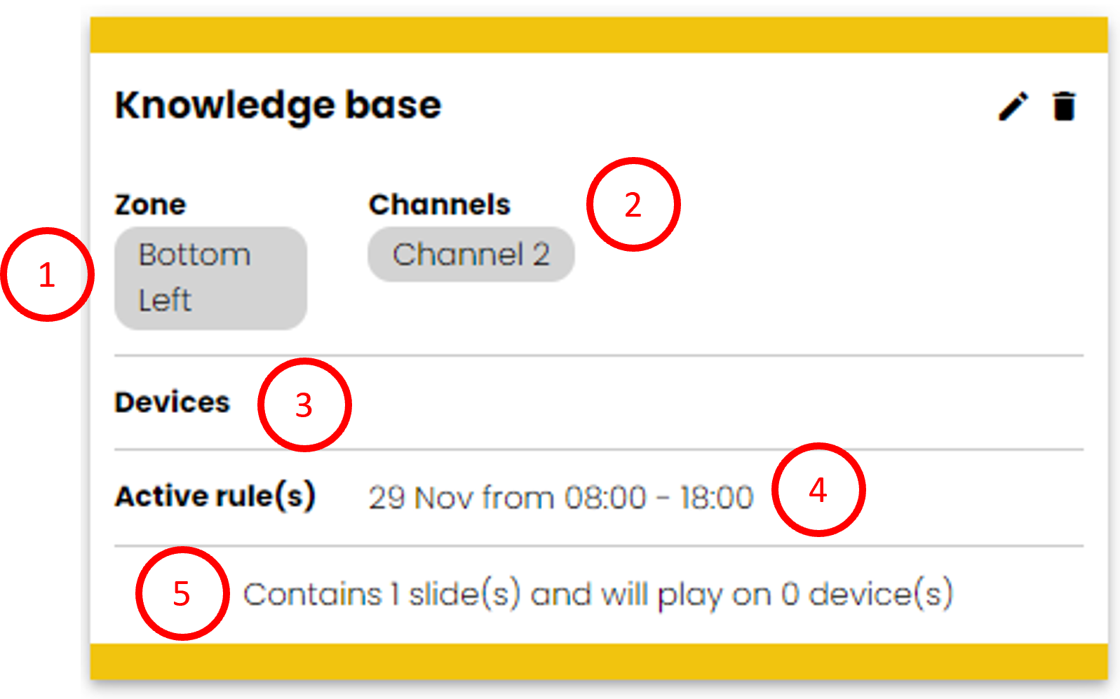Click the red circle numbered 3
The image size is (1120, 699).
click(304, 405)
